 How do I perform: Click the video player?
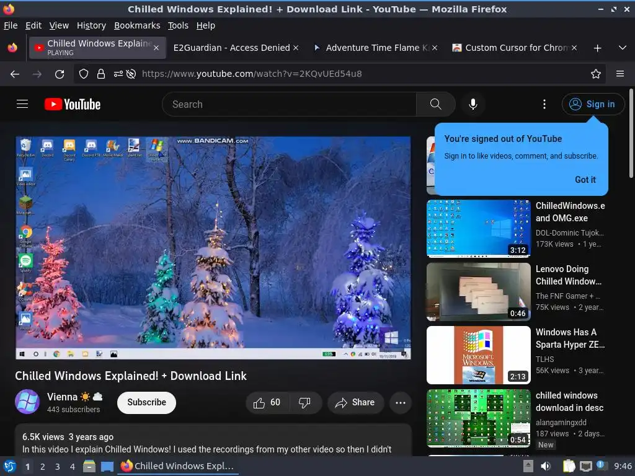coord(213,248)
